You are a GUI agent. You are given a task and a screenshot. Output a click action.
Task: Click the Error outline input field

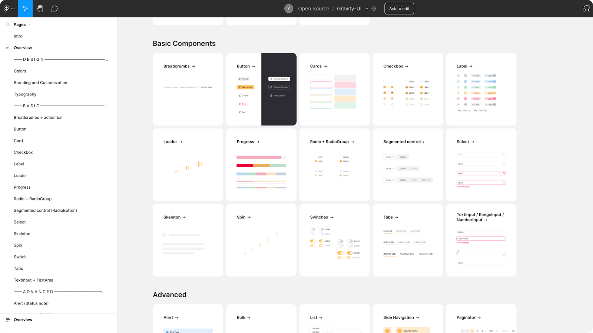point(481,239)
